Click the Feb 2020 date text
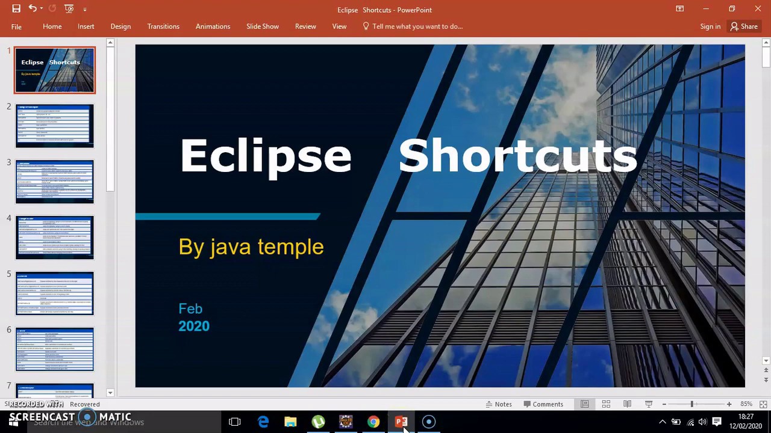 (x=194, y=318)
